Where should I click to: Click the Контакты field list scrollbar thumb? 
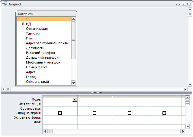point(73,40)
